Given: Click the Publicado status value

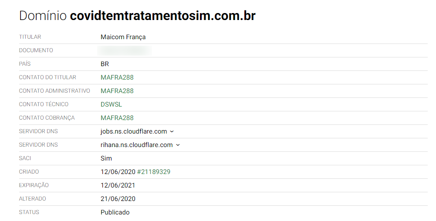Looking at the screenshot, I should coord(115,212).
